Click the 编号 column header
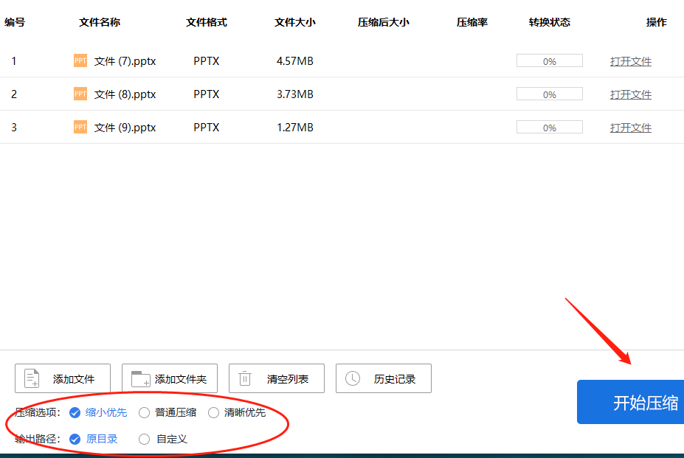The width and height of the screenshot is (684, 458). [15, 22]
